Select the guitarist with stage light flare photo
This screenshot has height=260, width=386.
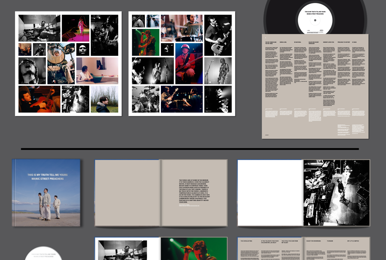(218, 99)
